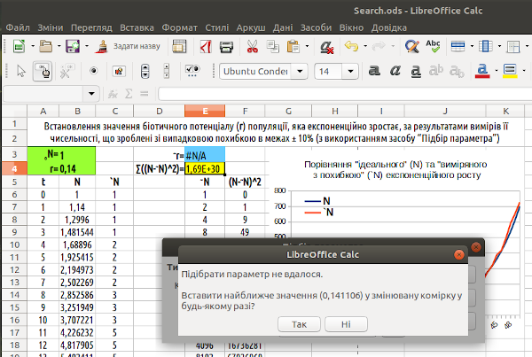Click the arrow pointer select icon

tap(21, 71)
